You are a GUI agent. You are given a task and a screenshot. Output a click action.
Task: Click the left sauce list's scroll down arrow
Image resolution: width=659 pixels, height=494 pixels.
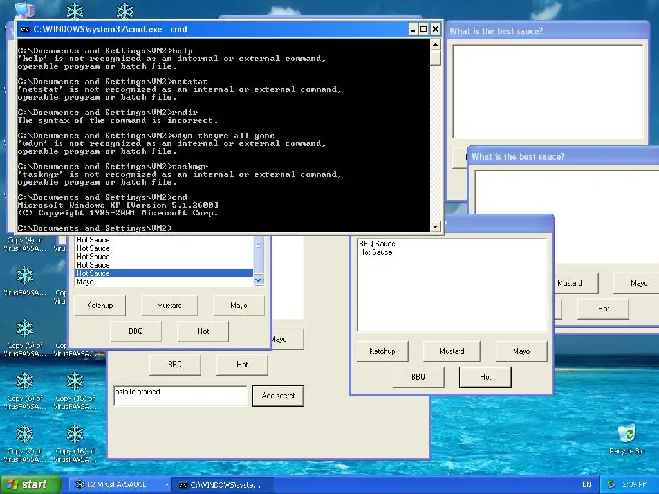[x=259, y=280]
